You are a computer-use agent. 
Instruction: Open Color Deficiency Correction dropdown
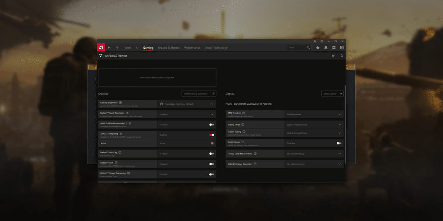point(314,164)
